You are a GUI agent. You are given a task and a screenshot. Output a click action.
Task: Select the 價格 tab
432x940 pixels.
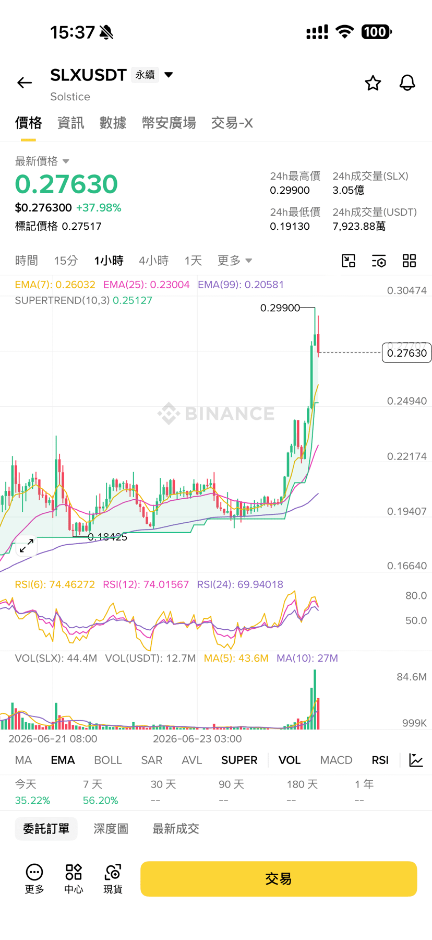[28, 123]
